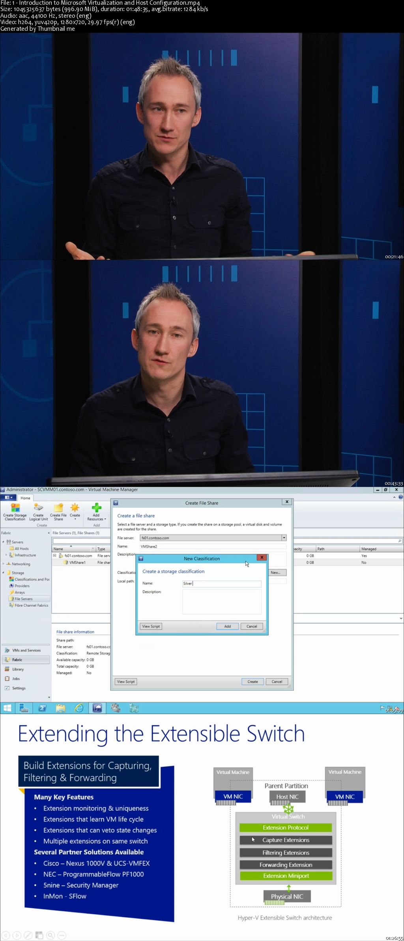The height and width of the screenshot is (941, 404).
Task: Open PowerShell from taskbar
Action: pos(42,708)
